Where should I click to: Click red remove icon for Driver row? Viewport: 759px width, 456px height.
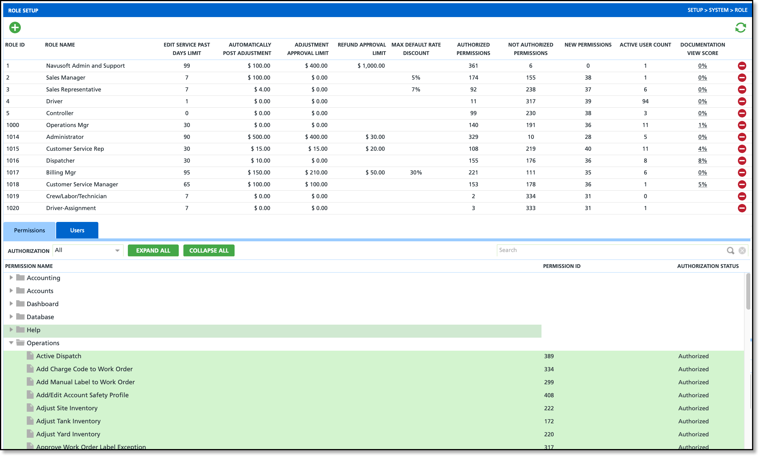[x=742, y=101]
